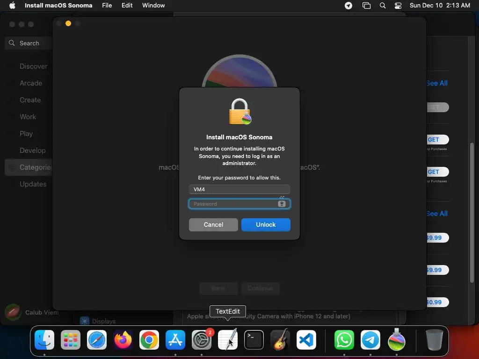This screenshot has width=479, height=359.
Task: Open Launchpad from the Dock
Action: tap(71, 340)
